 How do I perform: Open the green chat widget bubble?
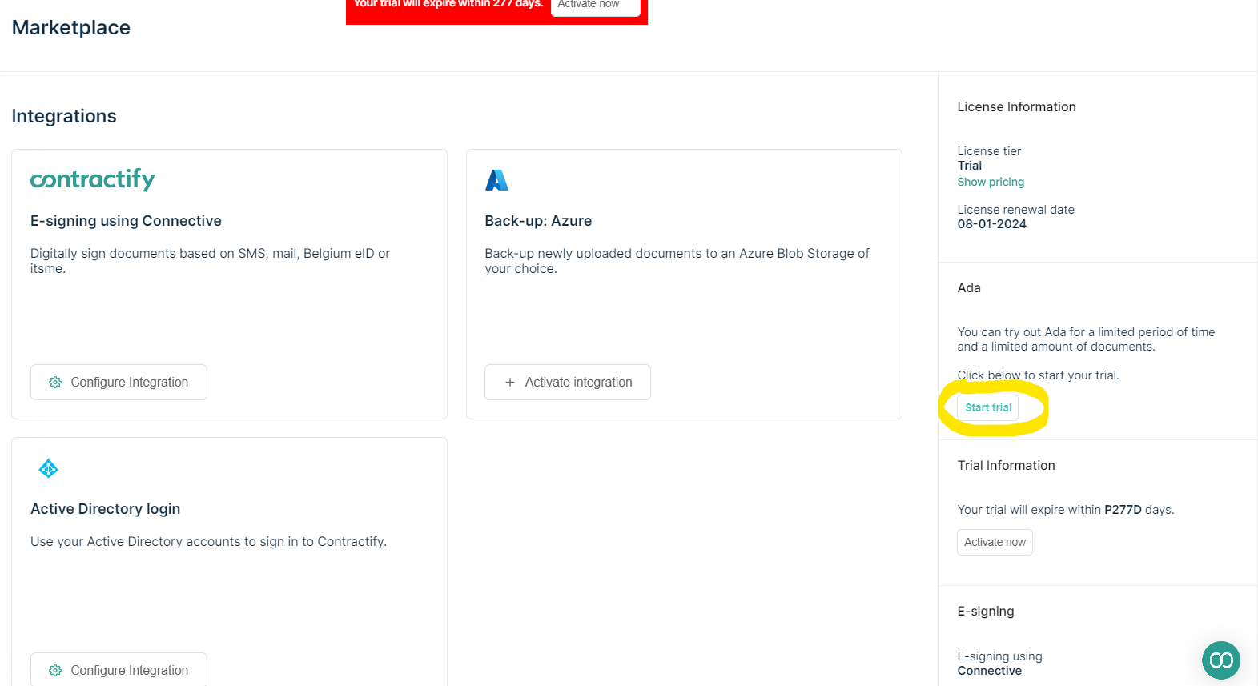[1220, 660]
